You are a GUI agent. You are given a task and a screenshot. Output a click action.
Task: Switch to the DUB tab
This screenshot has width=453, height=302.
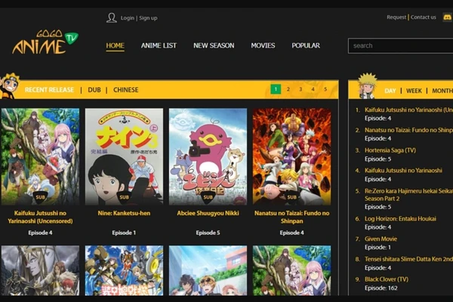94,90
